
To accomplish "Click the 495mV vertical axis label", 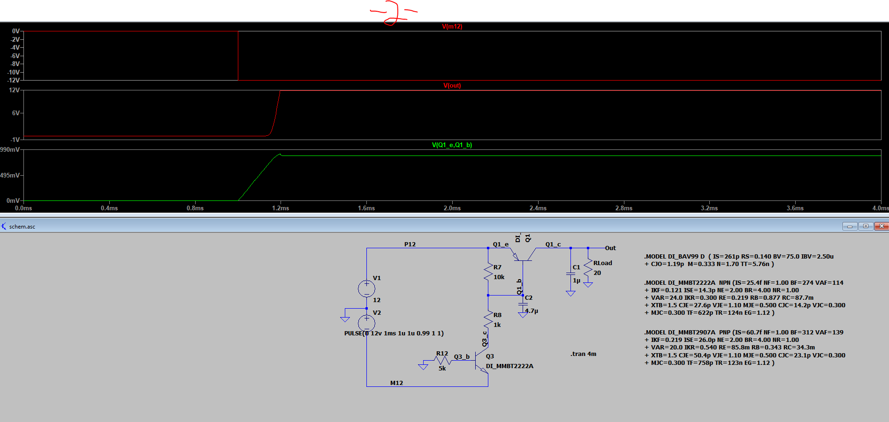I will point(10,176).
